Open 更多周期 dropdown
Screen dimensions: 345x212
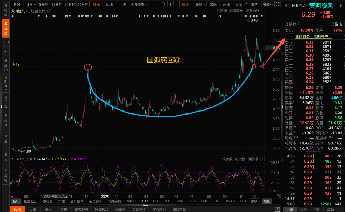click(139, 4)
